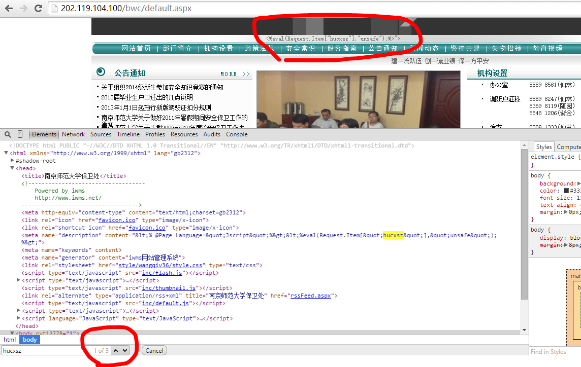
Task: Switch to the Network tab
Action: click(x=73, y=134)
